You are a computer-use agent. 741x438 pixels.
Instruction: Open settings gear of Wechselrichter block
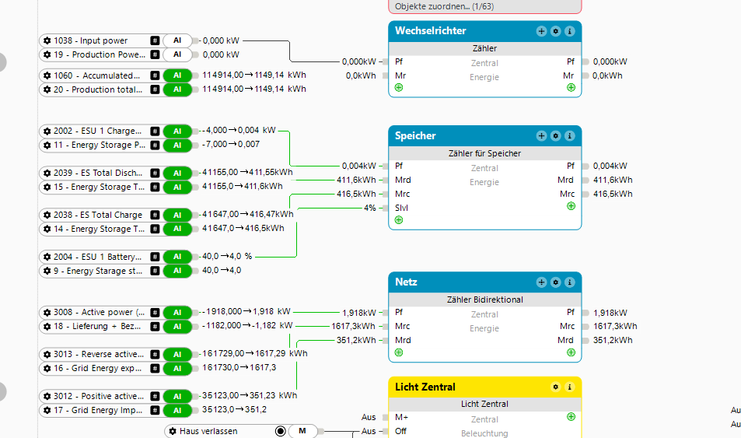tap(556, 31)
